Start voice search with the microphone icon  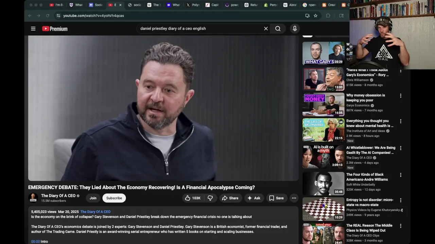tap(295, 29)
